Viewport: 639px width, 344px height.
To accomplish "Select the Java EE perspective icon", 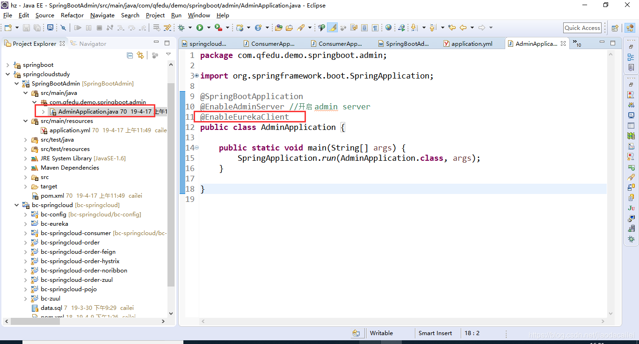I will 630,28.
